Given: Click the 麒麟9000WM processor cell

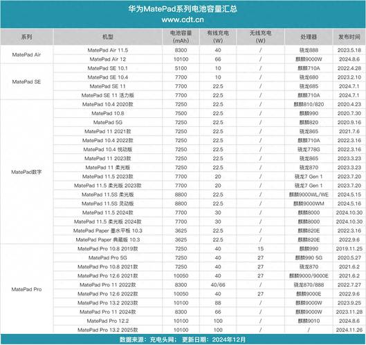Looking at the screenshot, I should (x=309, y=204).
